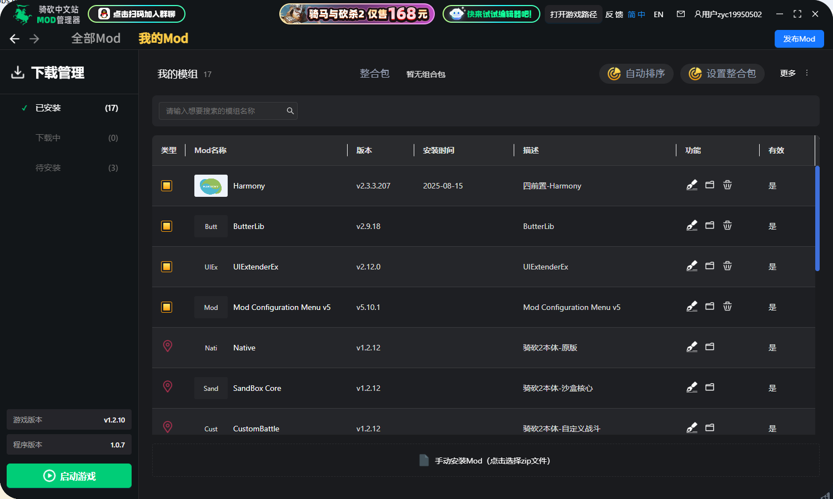The height and width of the screenshot is (499, 833).
Task: Open the 整合包 tab
Action: tap(375, 74)
